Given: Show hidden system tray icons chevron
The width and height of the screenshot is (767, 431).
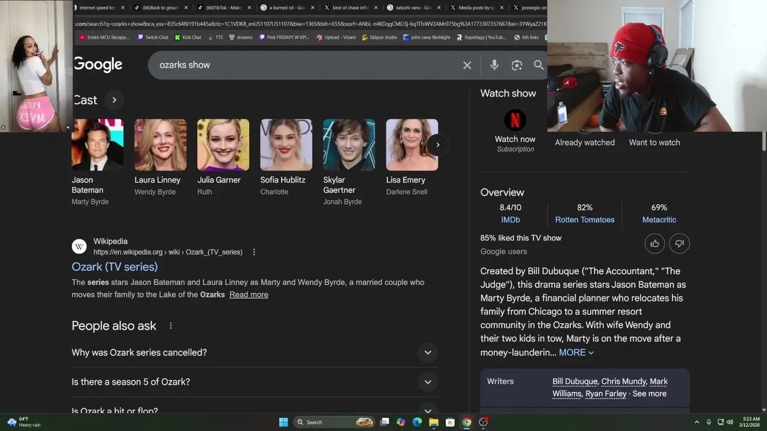Looking at the screenshot, I should coord(696,422).
